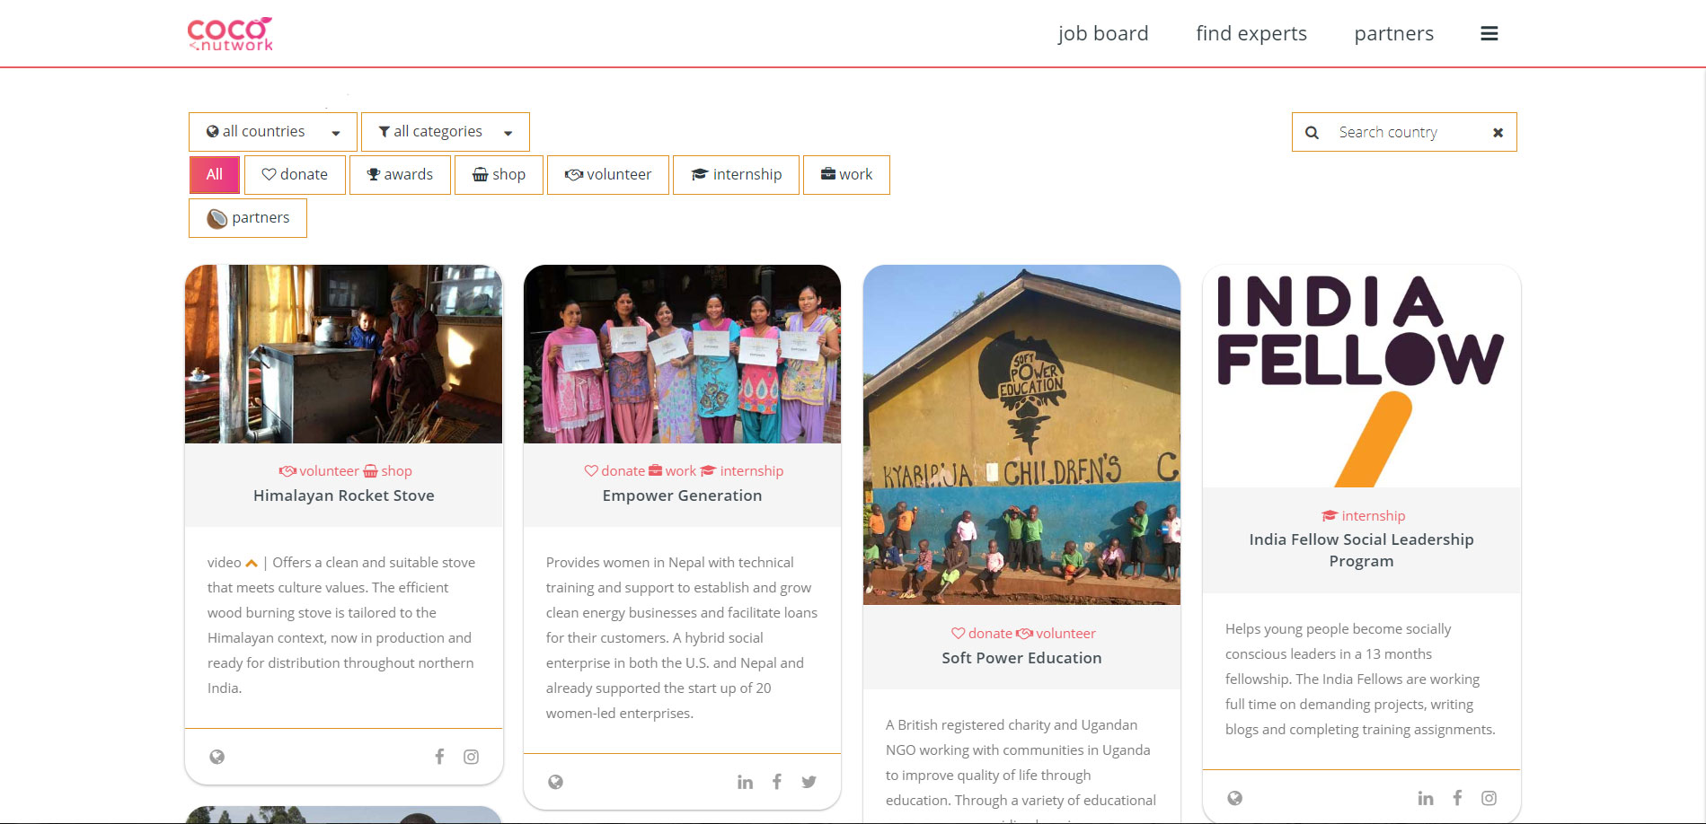This screenshot has height=824, width=1706.
Task: Toggle the partners filter
Action: (x=248, y=218)
